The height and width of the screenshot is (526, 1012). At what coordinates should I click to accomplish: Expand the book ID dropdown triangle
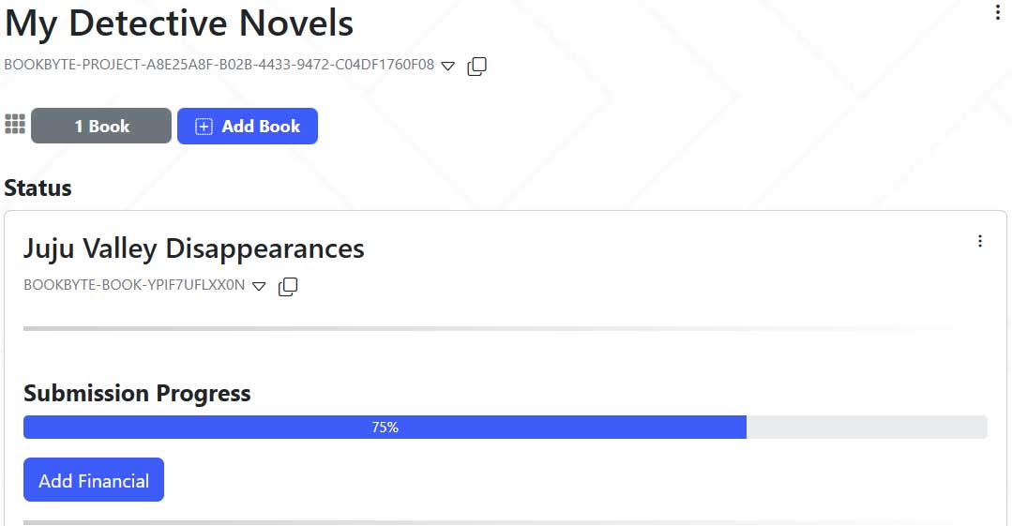[x=260, y=286]
